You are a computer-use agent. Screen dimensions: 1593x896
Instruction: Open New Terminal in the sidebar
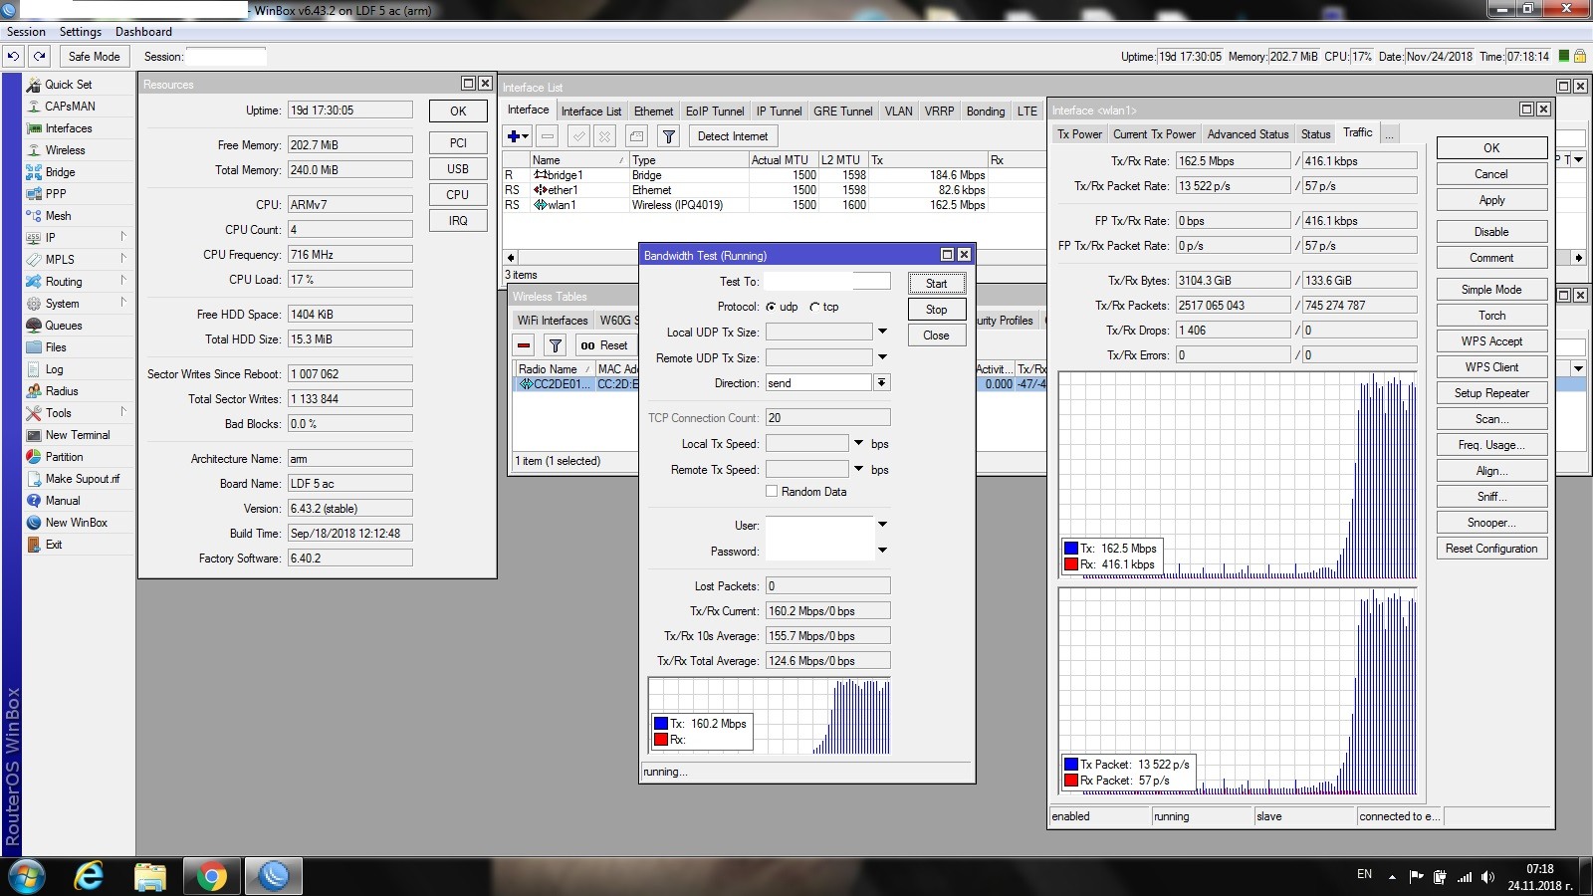tap(77, 435)
